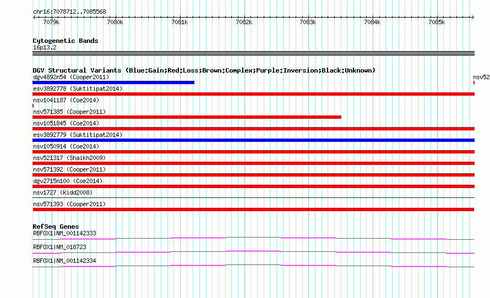Click the RefSeq Genes track title

click(56, 227)
